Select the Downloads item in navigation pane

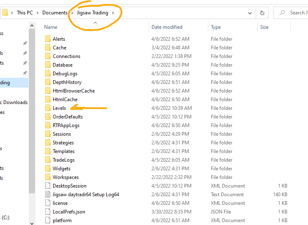[x=14, y=102]
